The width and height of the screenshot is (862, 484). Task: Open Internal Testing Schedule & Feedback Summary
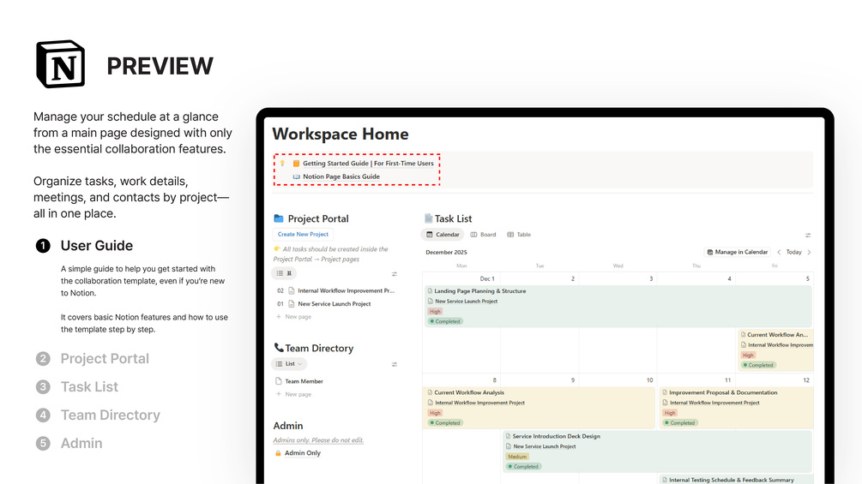[731, 481]
